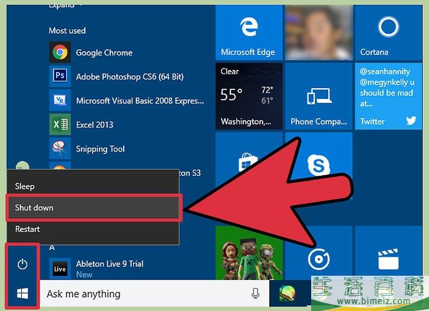Open the Twitter live tile
This screenshot has height=311, width=429.
click(x=387, y=96)
